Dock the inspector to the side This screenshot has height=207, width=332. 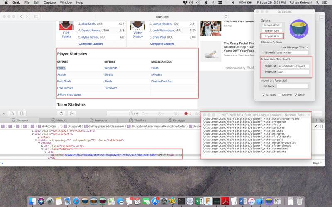[x=22, y=113]
